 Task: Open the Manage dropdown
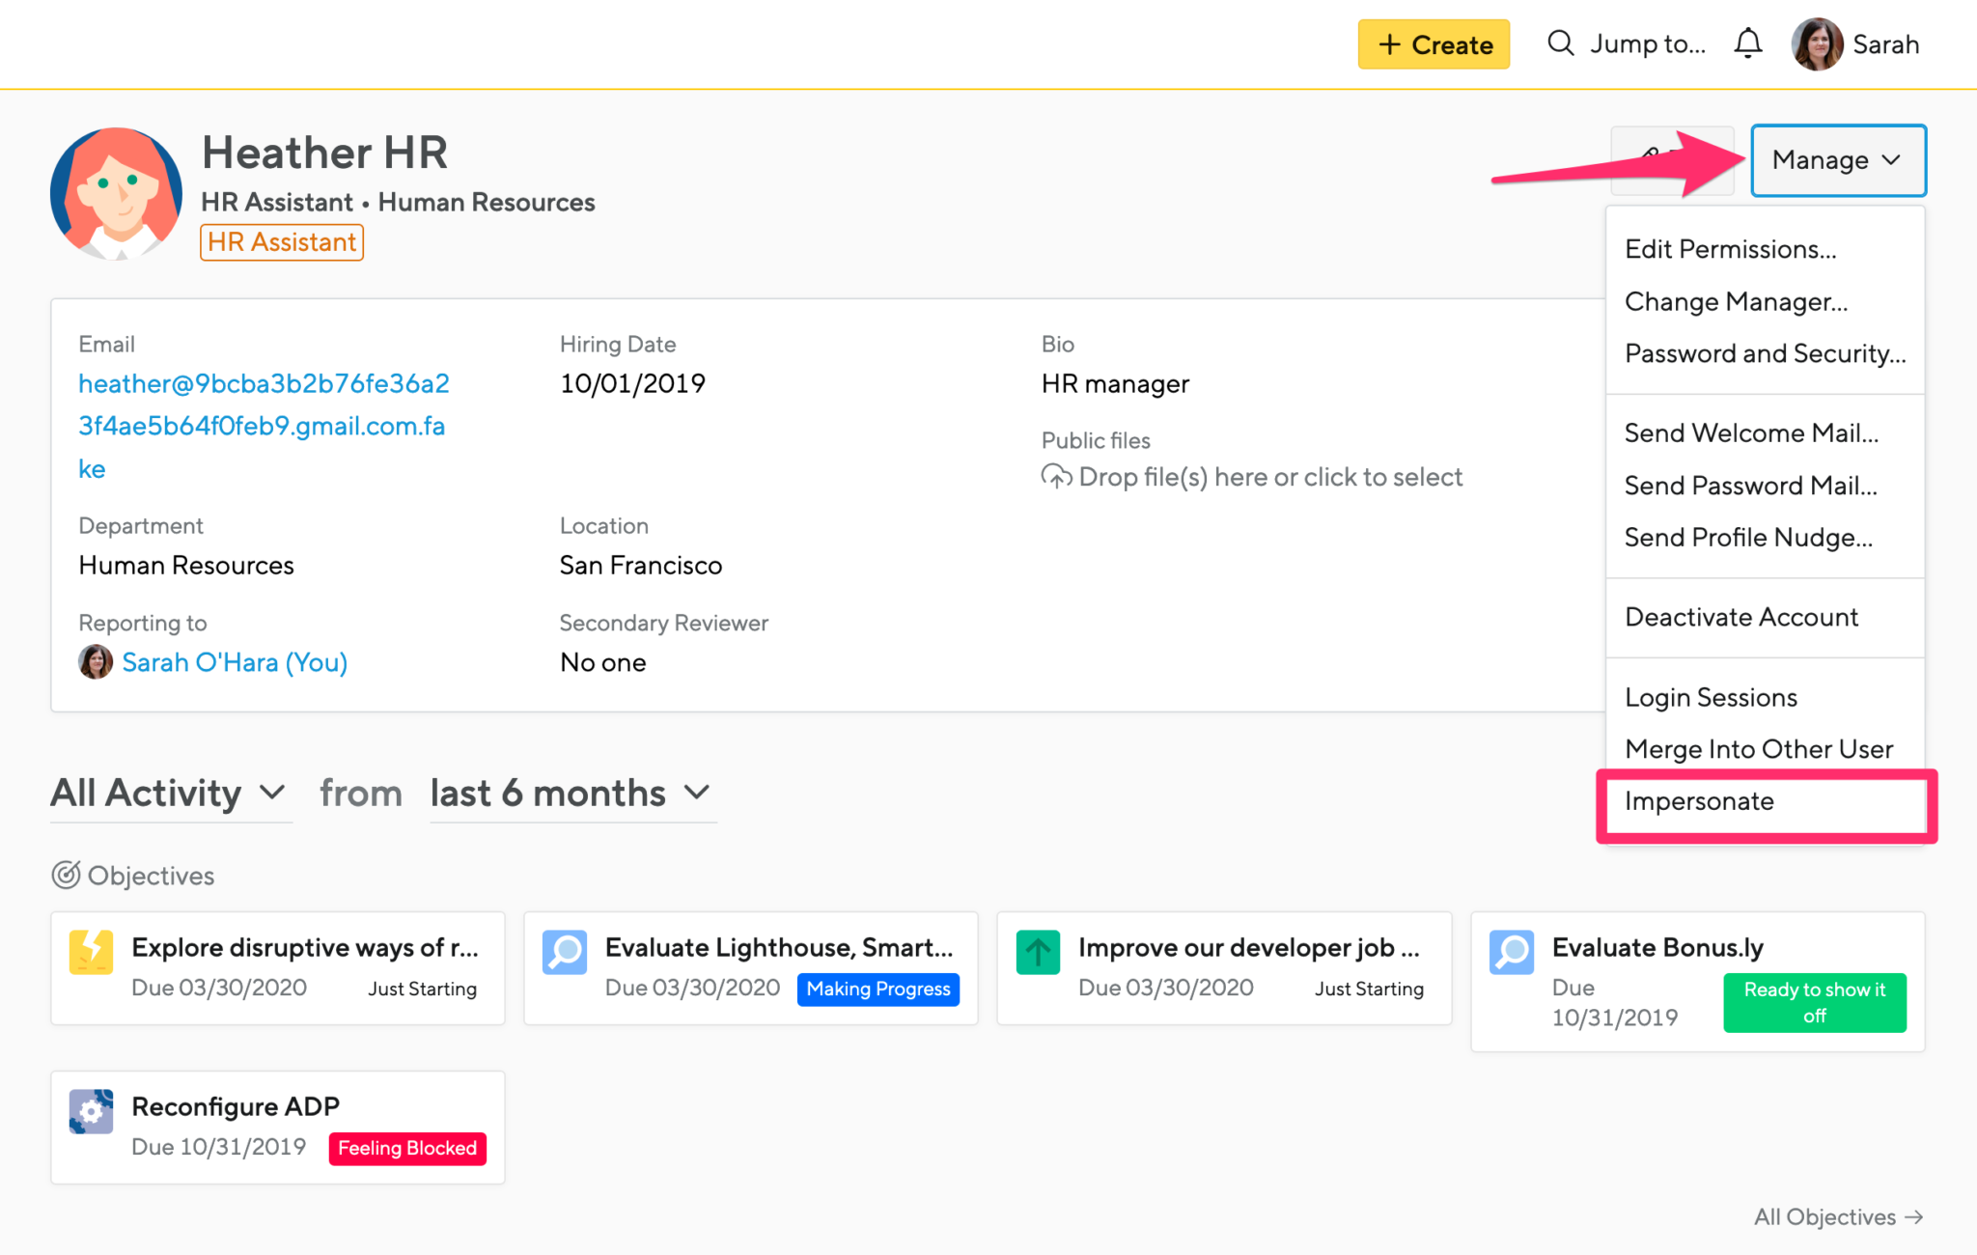coord(1836,160)
